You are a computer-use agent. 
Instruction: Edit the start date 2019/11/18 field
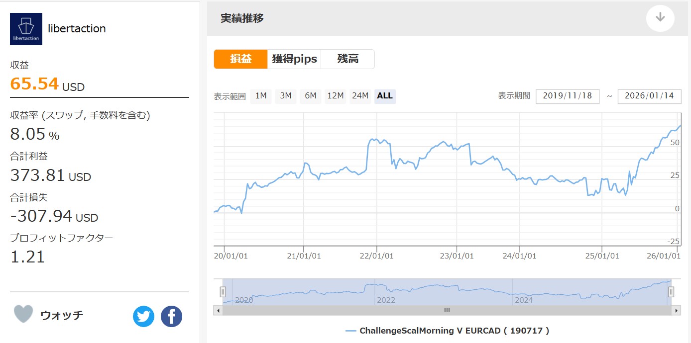pyautogui.click(x=567, y=96)
